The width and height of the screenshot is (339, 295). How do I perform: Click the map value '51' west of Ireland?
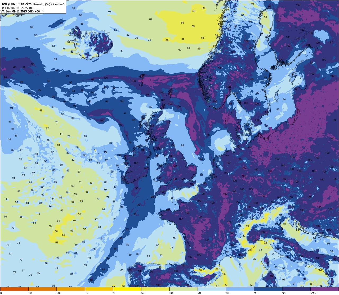[95, 150]
